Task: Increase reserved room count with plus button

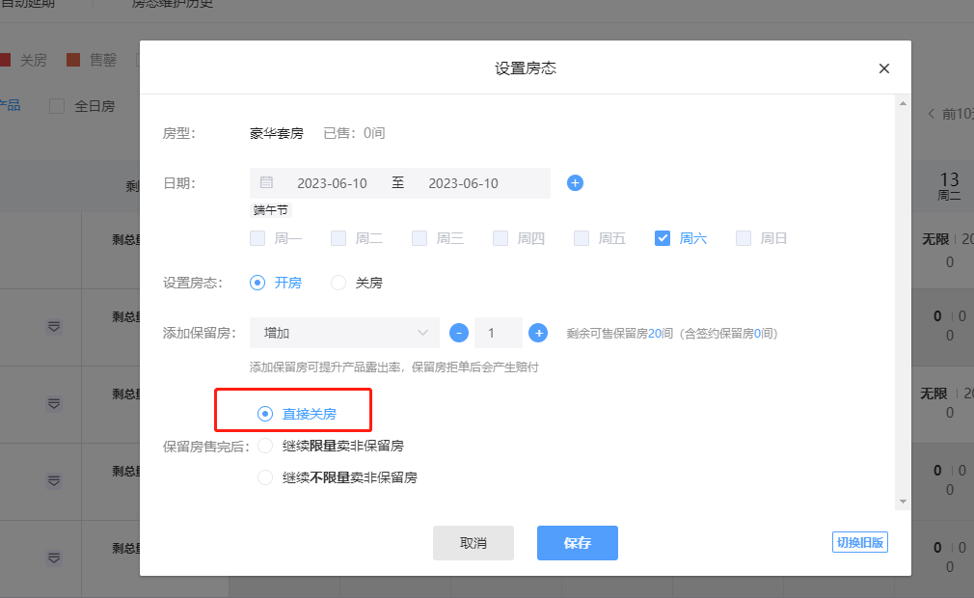Action: [x=538, y=333]
